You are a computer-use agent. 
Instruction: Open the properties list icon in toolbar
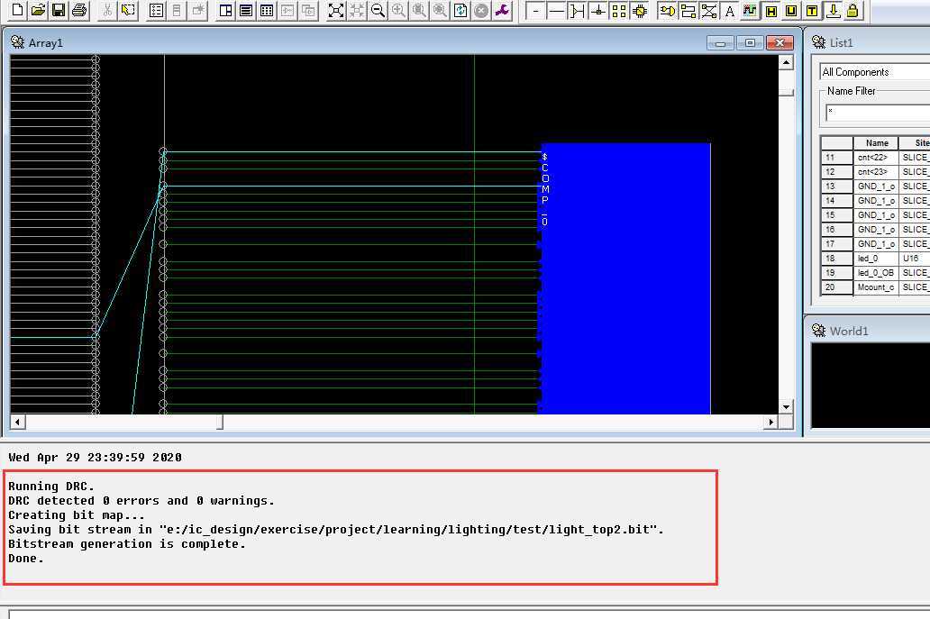pos(157,10)
